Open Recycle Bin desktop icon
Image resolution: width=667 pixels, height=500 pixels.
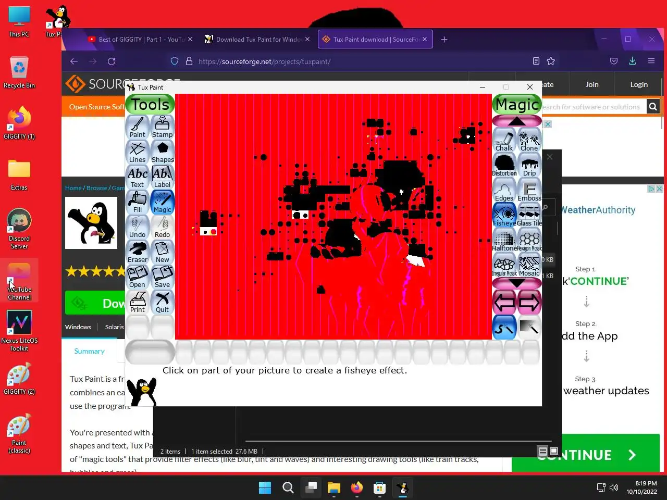19,72
